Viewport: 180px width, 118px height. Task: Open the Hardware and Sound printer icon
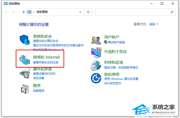click(25, 73)
